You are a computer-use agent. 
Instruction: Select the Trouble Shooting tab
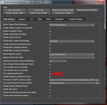(75, 19)
